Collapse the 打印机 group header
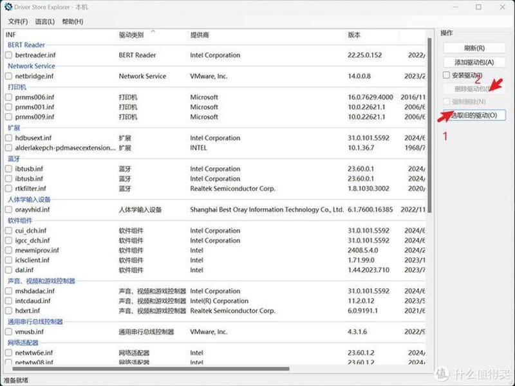Image resolution: width=515 pixels, height=386 pixels. click(17, 87)
